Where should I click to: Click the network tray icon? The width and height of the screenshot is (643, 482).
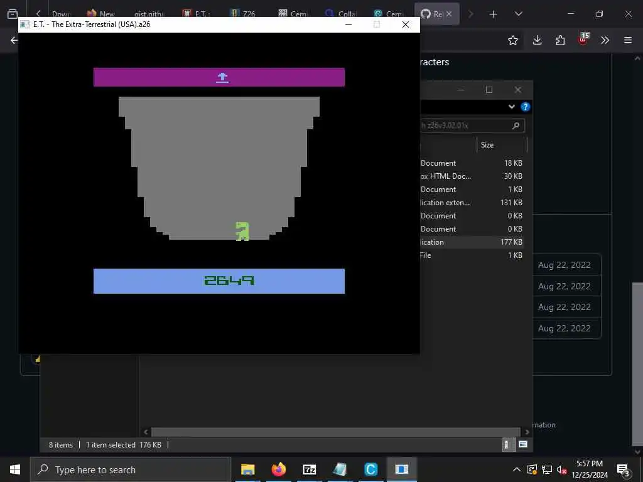click(547, 469)
